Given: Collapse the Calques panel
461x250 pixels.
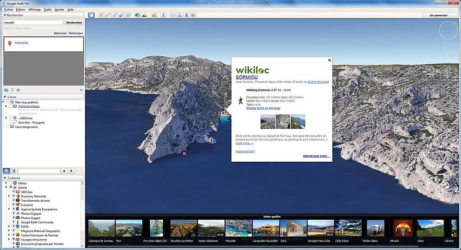Looking at the screenshot, I should pos(5,178).
